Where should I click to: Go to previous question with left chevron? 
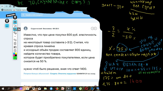pos(92,29)
